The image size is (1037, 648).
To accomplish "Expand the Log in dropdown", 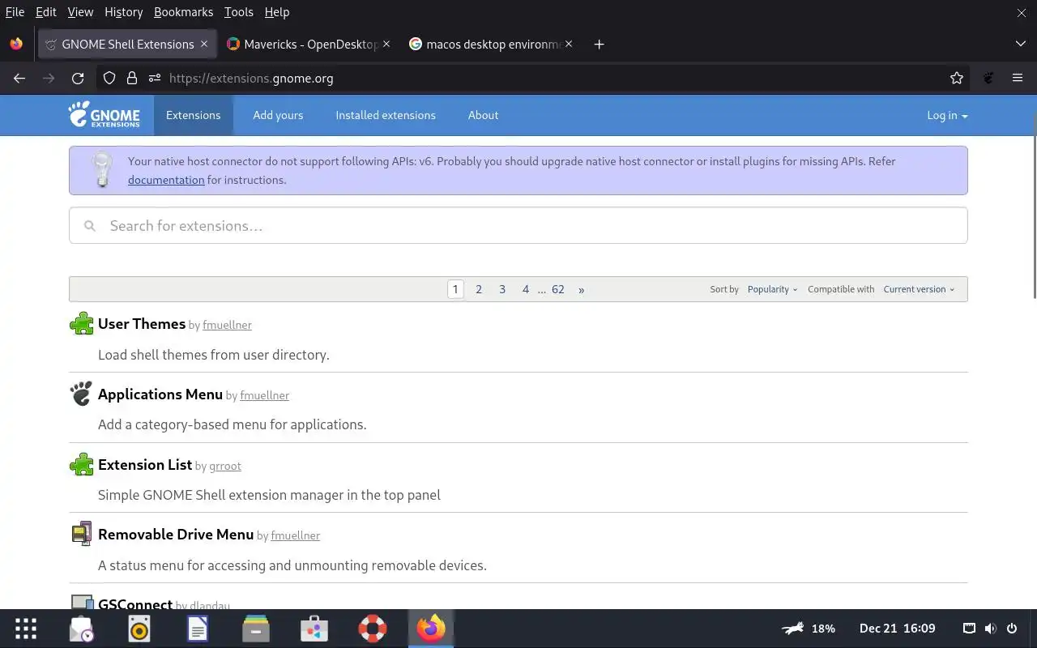I will click(947, 115).
